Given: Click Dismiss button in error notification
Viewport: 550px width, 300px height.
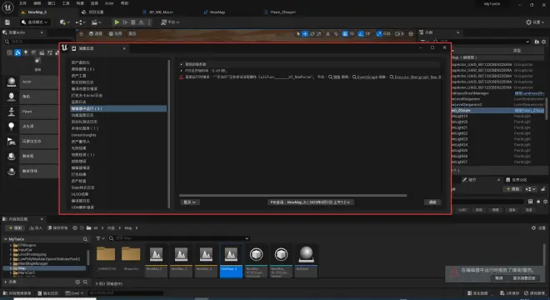Looking at the screenshot, I should coord(499,278).
